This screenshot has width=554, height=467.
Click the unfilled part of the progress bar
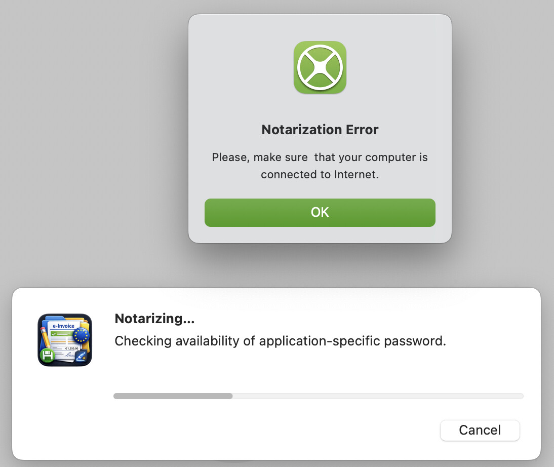[x=377, y=396]
